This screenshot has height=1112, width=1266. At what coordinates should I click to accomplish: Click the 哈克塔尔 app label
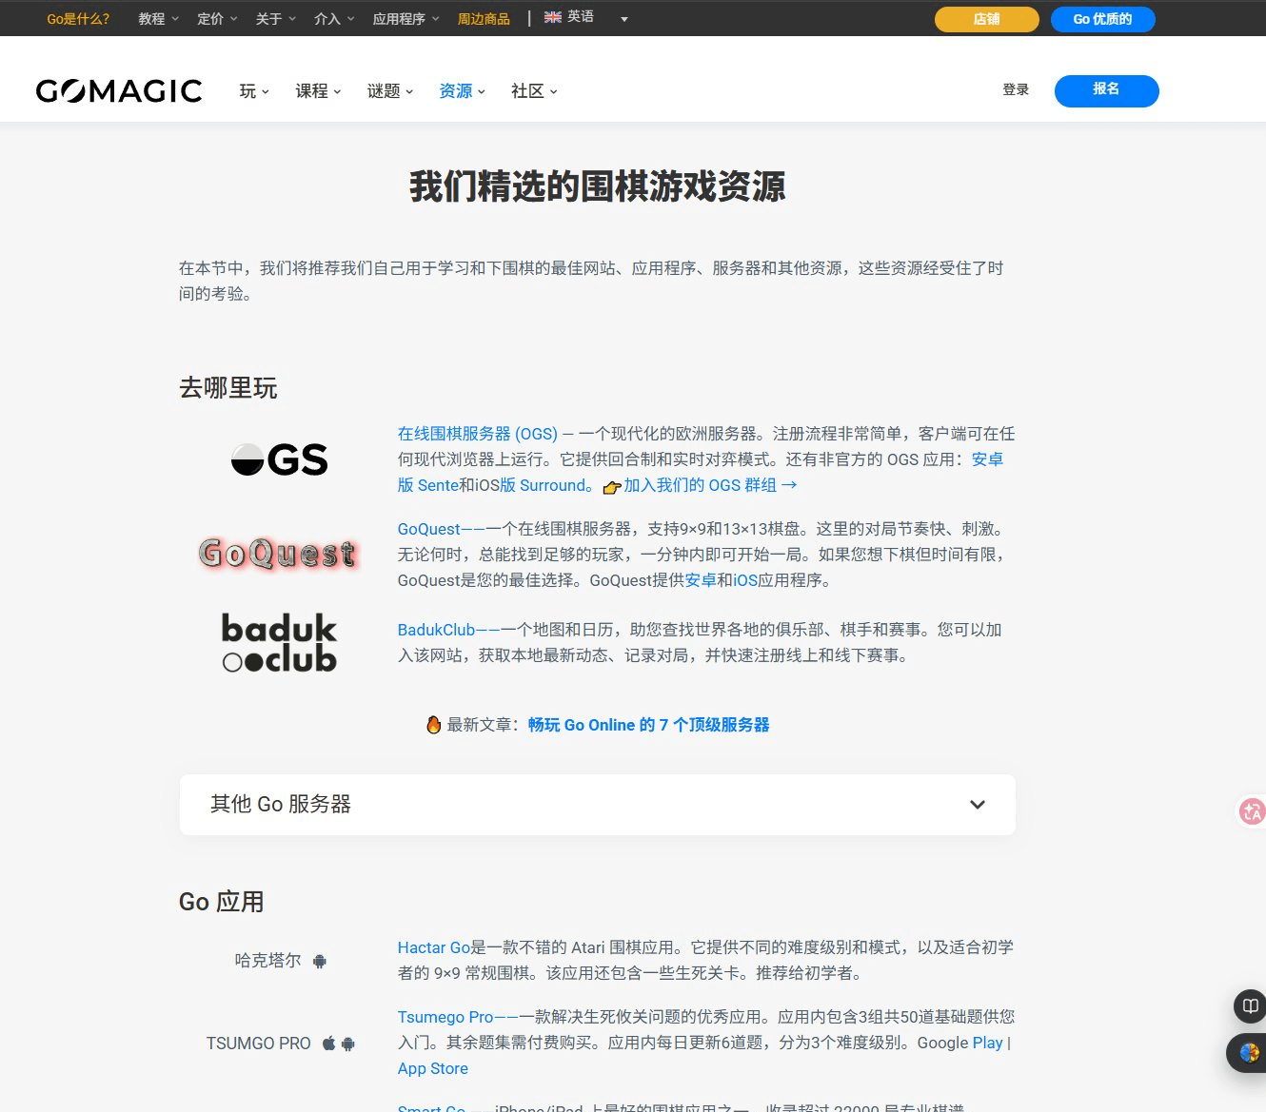pyautogui.click(x=268, y=961)
